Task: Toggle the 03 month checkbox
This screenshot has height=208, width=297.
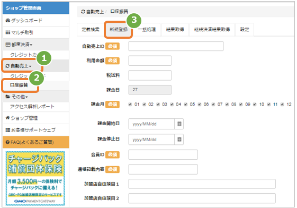Action: pyautogui.click(x=158, y=105)
